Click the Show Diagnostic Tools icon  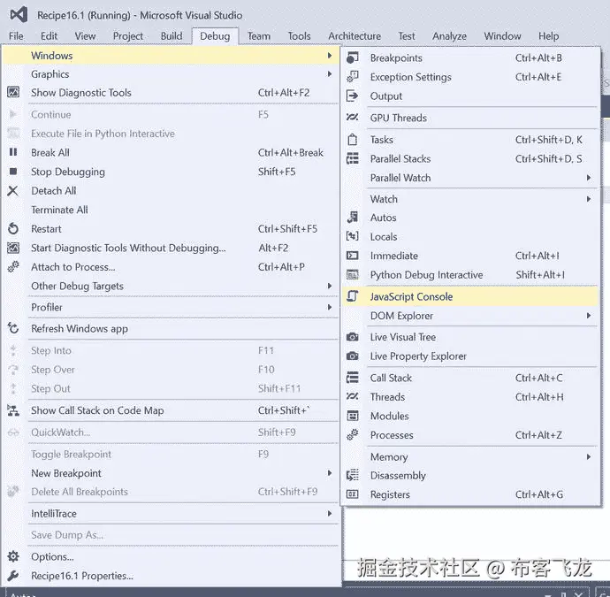click(x=13, y=92)
